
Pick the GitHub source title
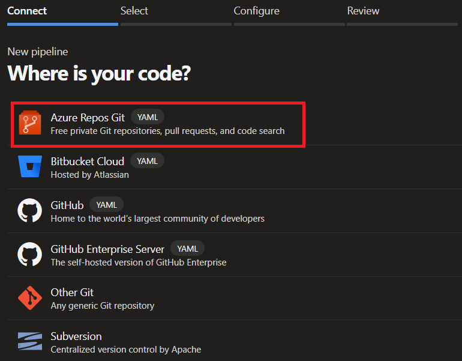coord(67,205)
